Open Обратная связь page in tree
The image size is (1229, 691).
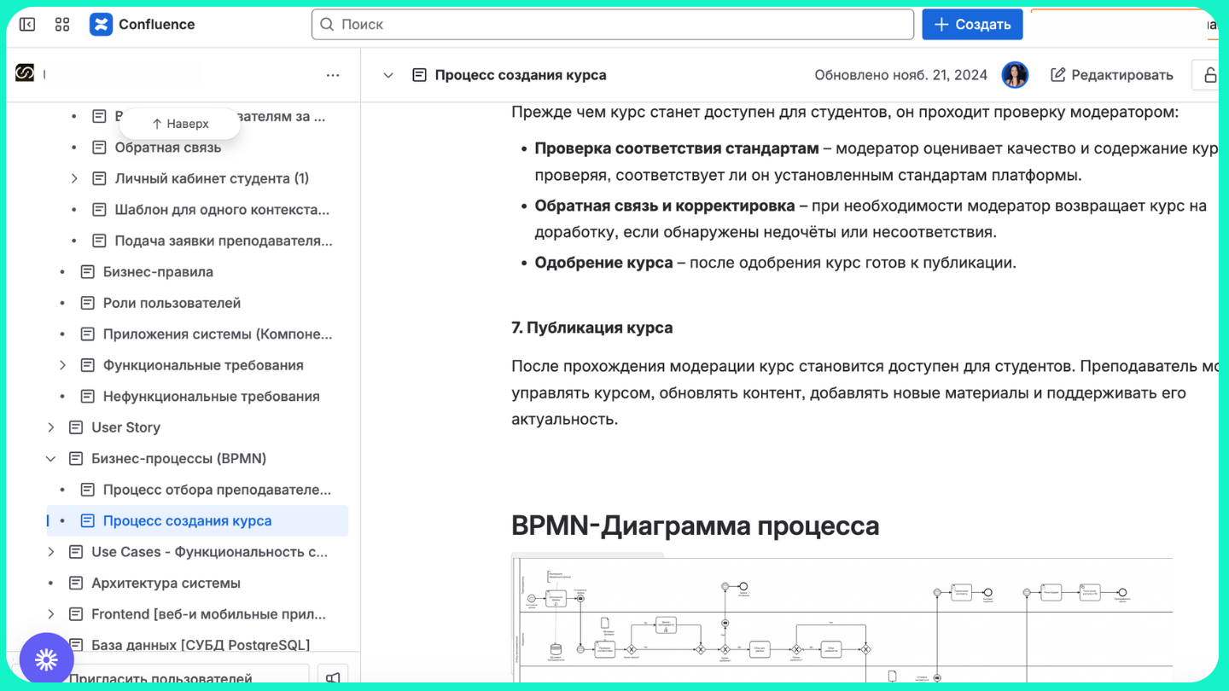pyautogui.click(x=168, y=148)
